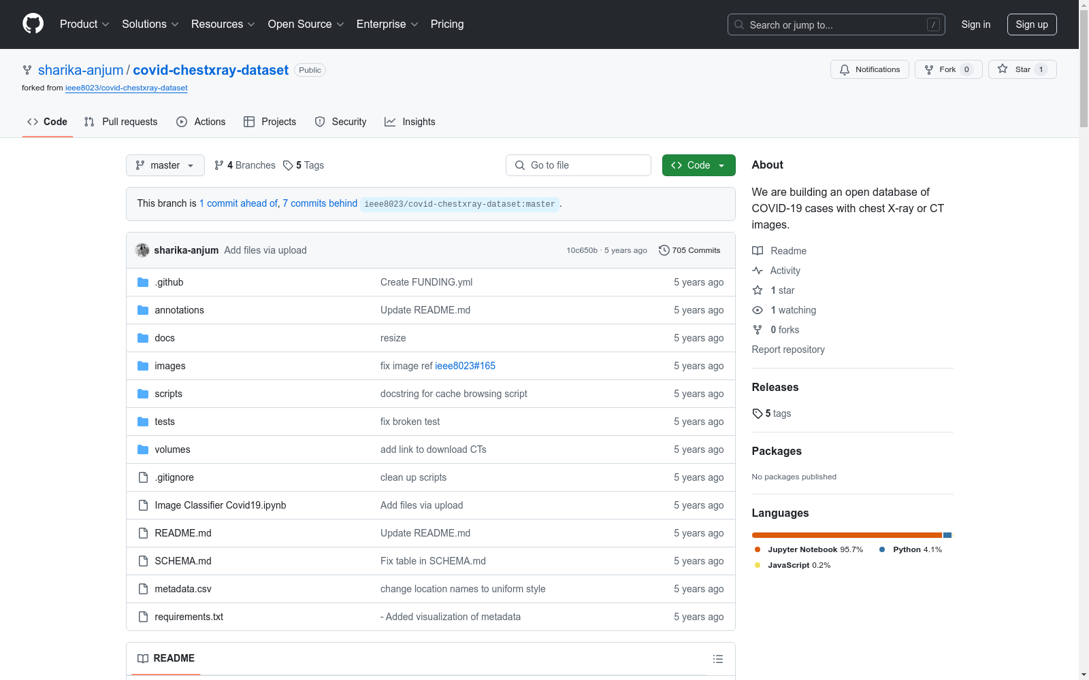Switch to the Actions tab
Screen dimensions: 1089x680
tap(201, 122)
